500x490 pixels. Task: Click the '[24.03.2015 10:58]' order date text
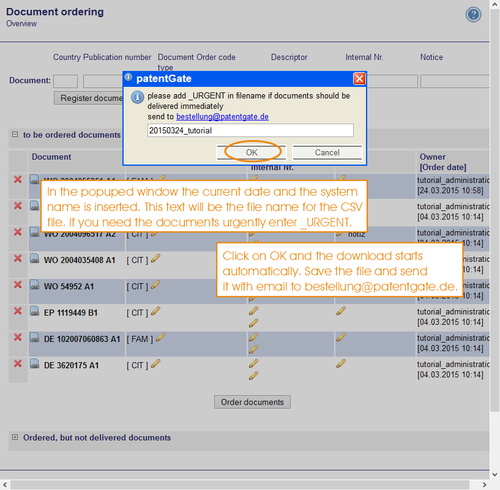coord(450,191)
